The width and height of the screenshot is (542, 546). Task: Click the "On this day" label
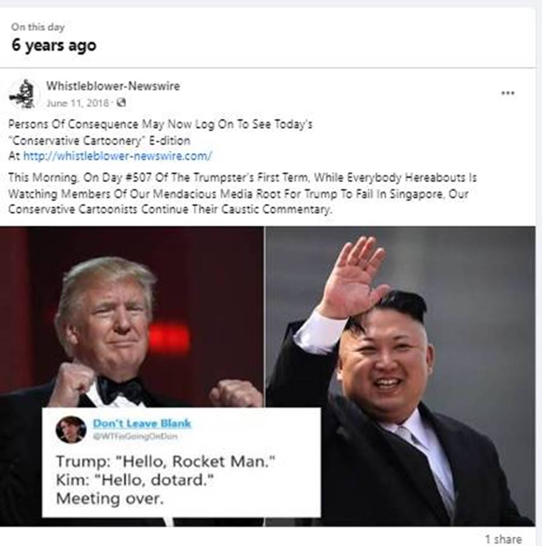click(38, 27)
